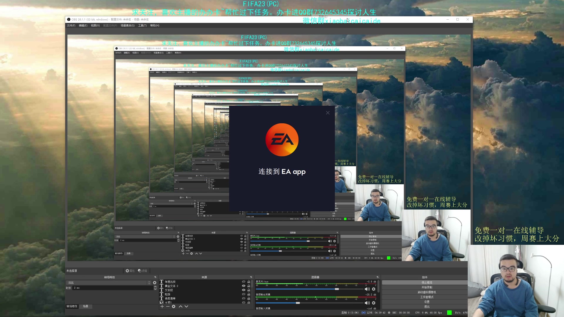Click the 'REC: 00:00:00' status text

[401, 313]
